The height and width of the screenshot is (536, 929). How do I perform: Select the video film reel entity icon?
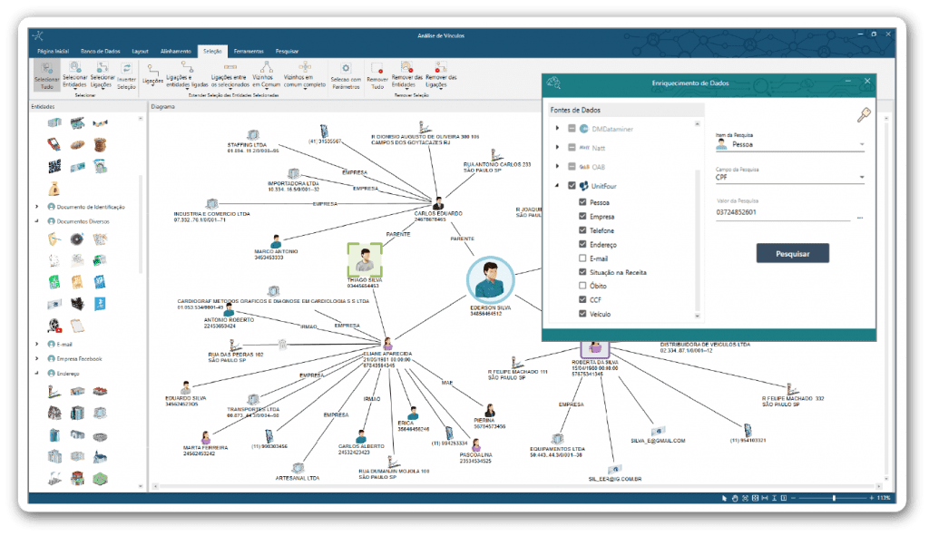[54, 325]
